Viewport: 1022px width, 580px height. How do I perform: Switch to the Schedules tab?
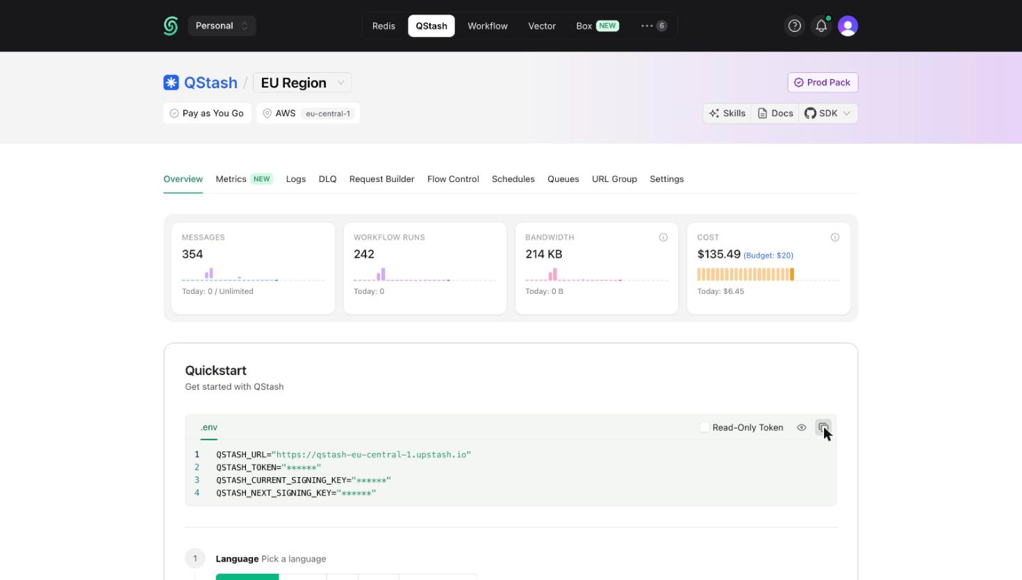point(513,179)
